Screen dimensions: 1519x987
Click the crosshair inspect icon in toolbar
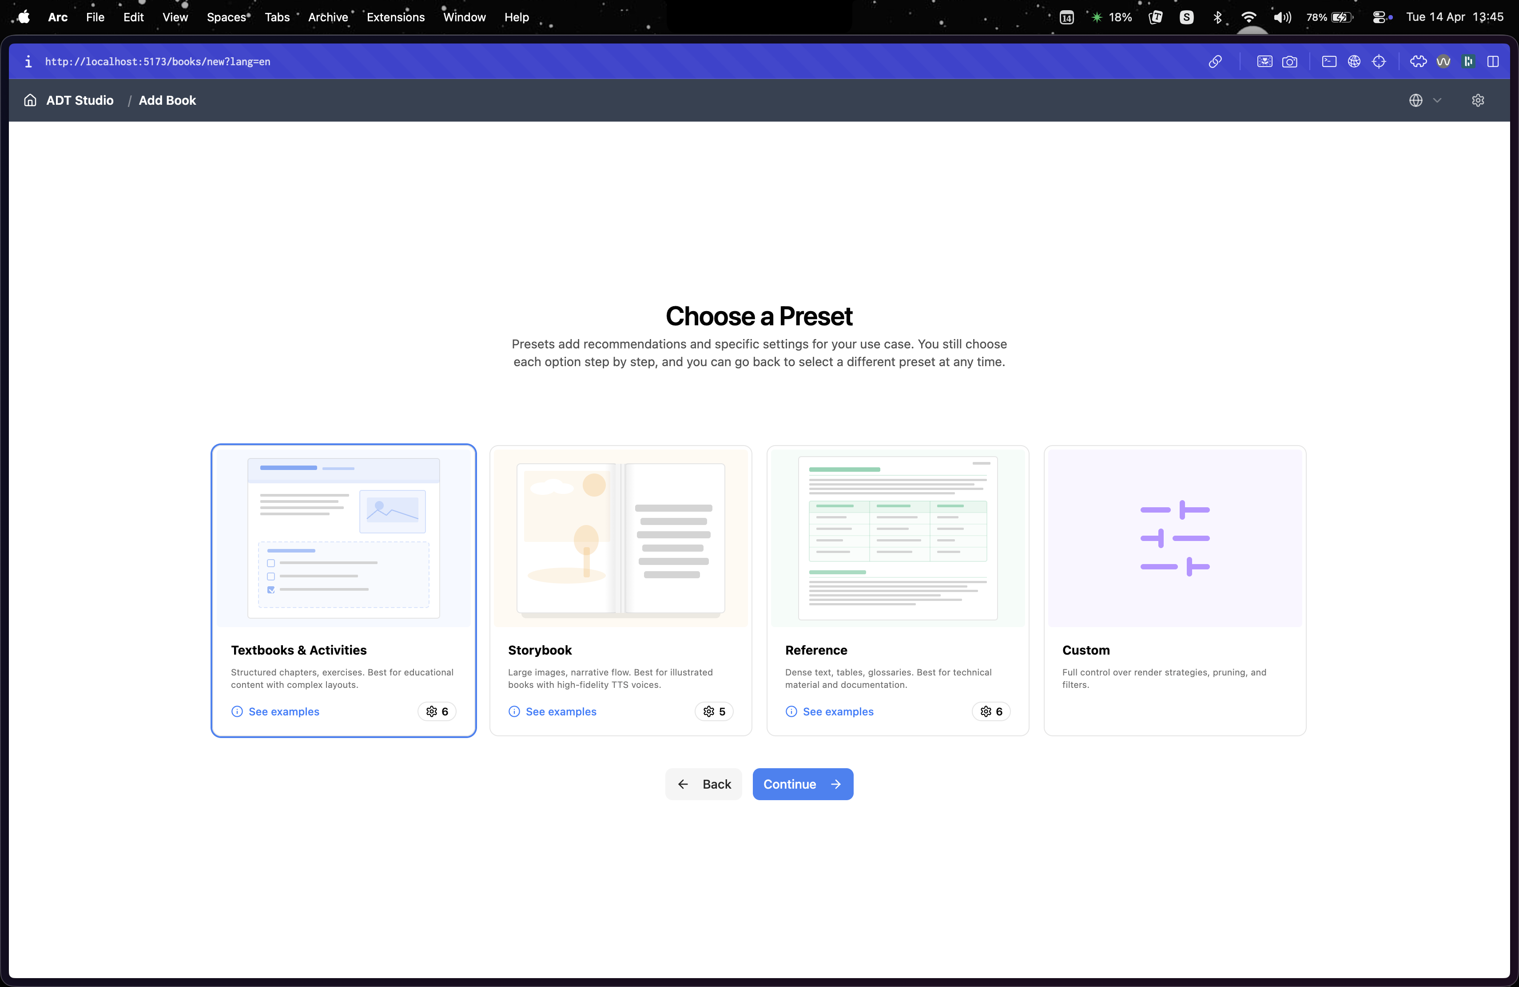(x=1379, y=61)
